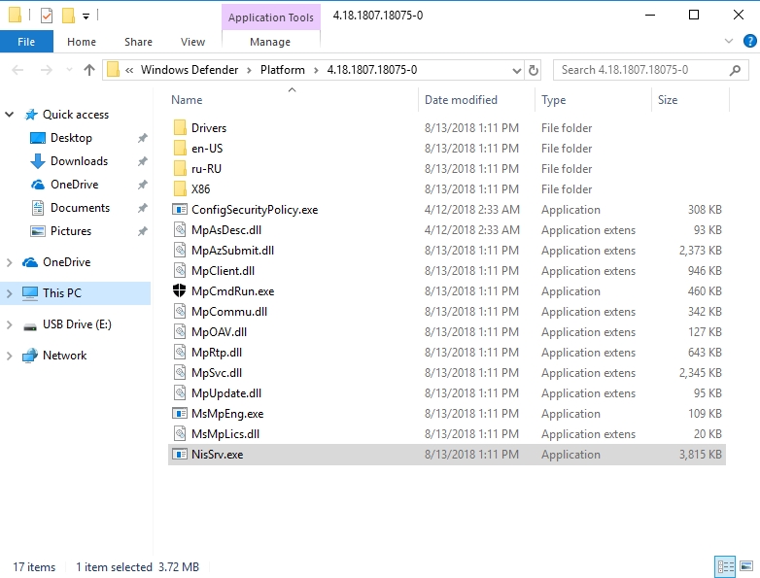Collapse the Quick access tree node
Viewport: 760px width, 578px height.
click(9, 115)
